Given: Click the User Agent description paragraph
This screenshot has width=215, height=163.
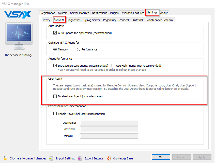Looking at the screenshot, I should pyautogui.click(x=124, y=87).
